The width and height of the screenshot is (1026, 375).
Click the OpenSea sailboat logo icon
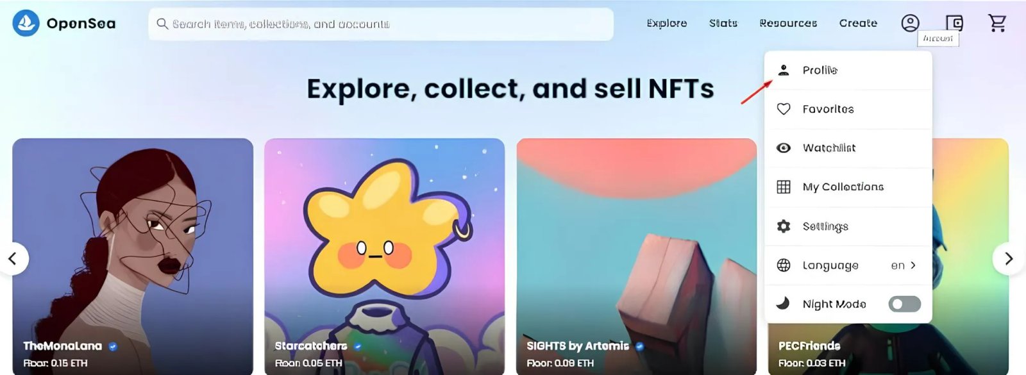click(x=26, y=23)
